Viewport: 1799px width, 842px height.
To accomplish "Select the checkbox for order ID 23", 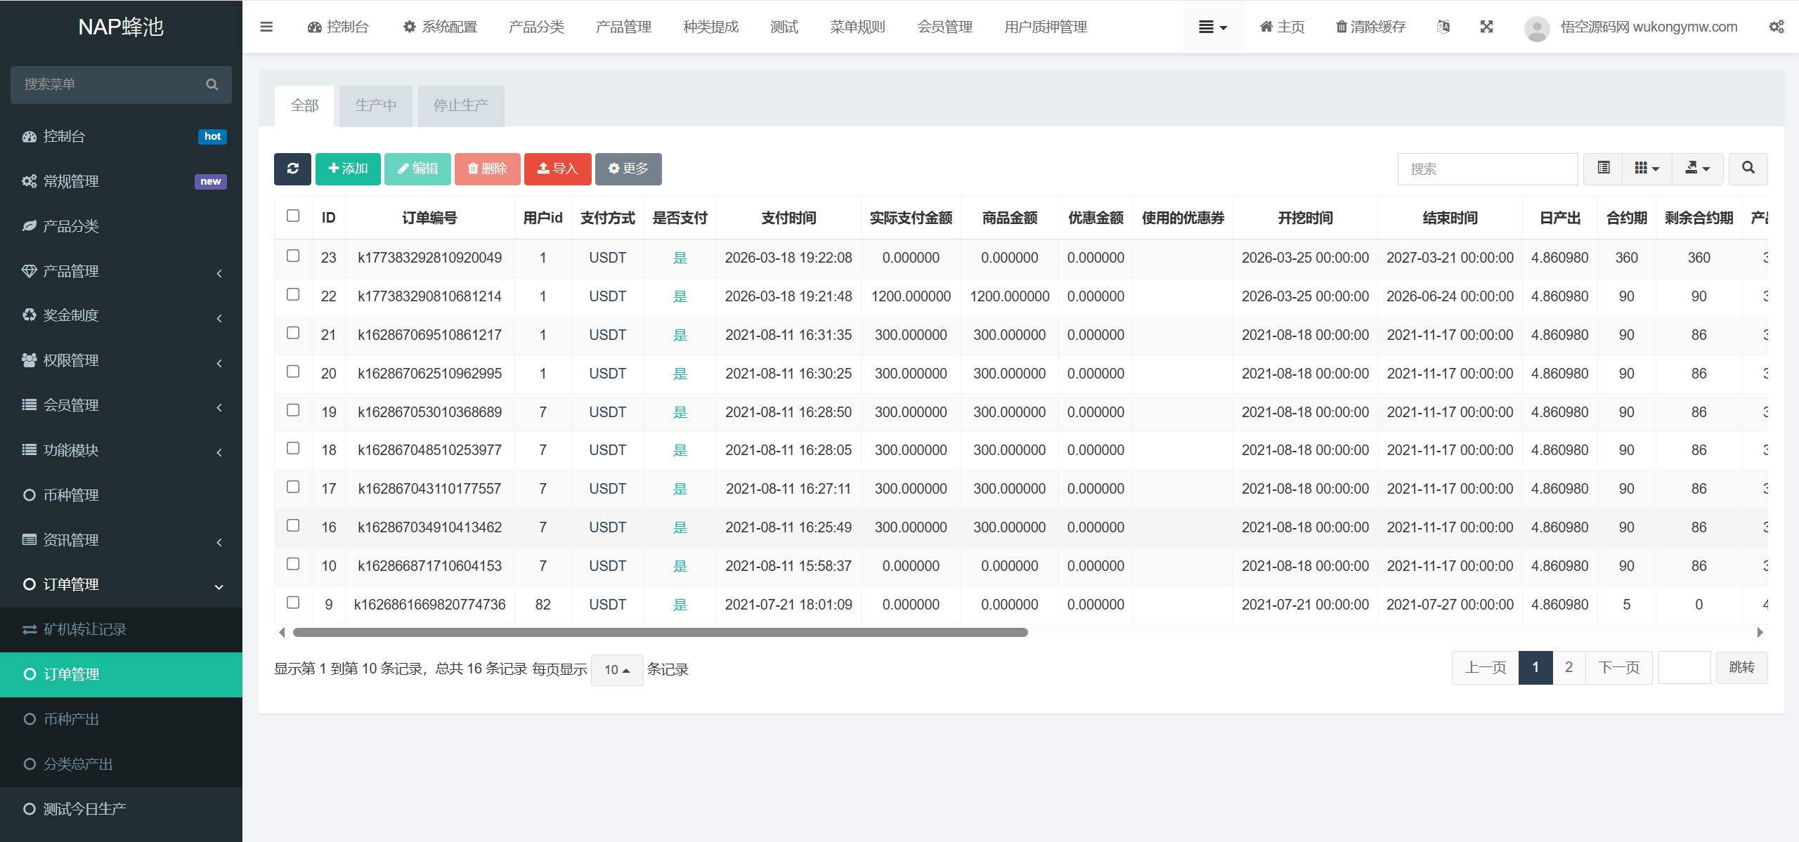I will coord(293,256).
